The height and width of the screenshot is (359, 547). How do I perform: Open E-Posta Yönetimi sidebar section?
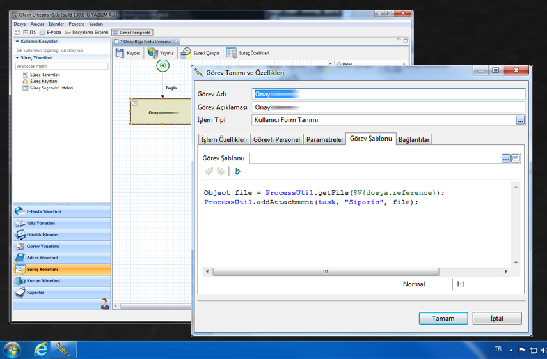pos(62,211)
